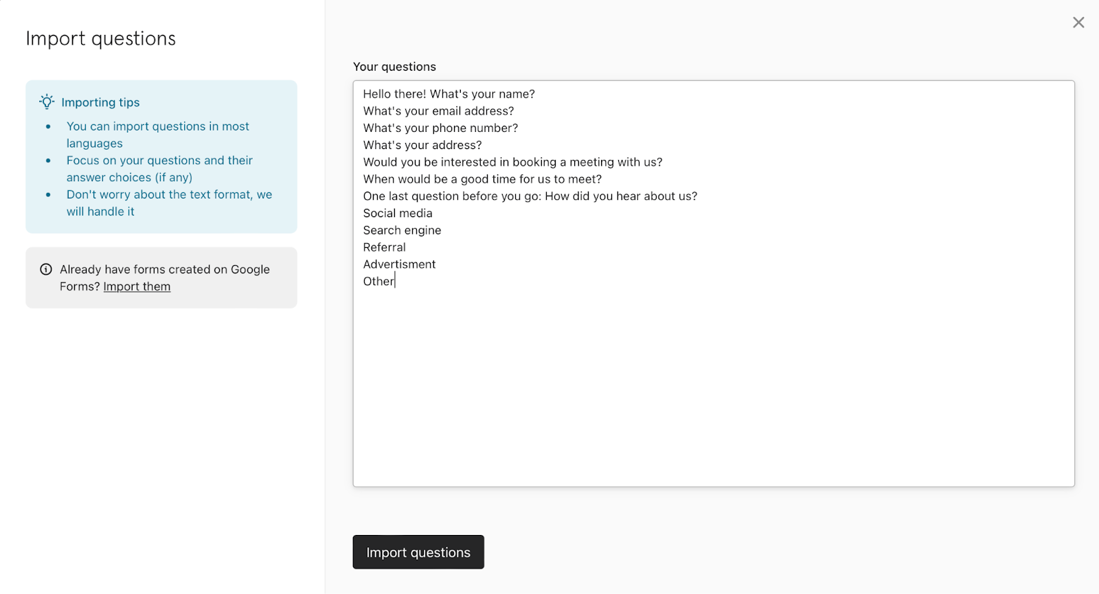Click the lightbulb icon beside Importing tips

[47, 102]
